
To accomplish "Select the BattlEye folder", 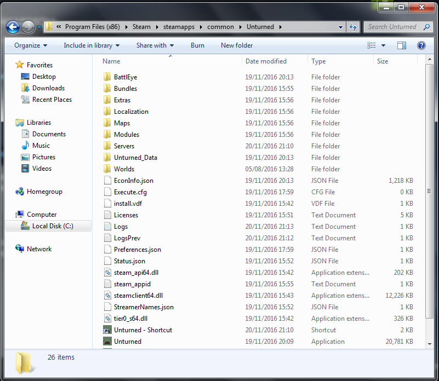I will 125,77.
